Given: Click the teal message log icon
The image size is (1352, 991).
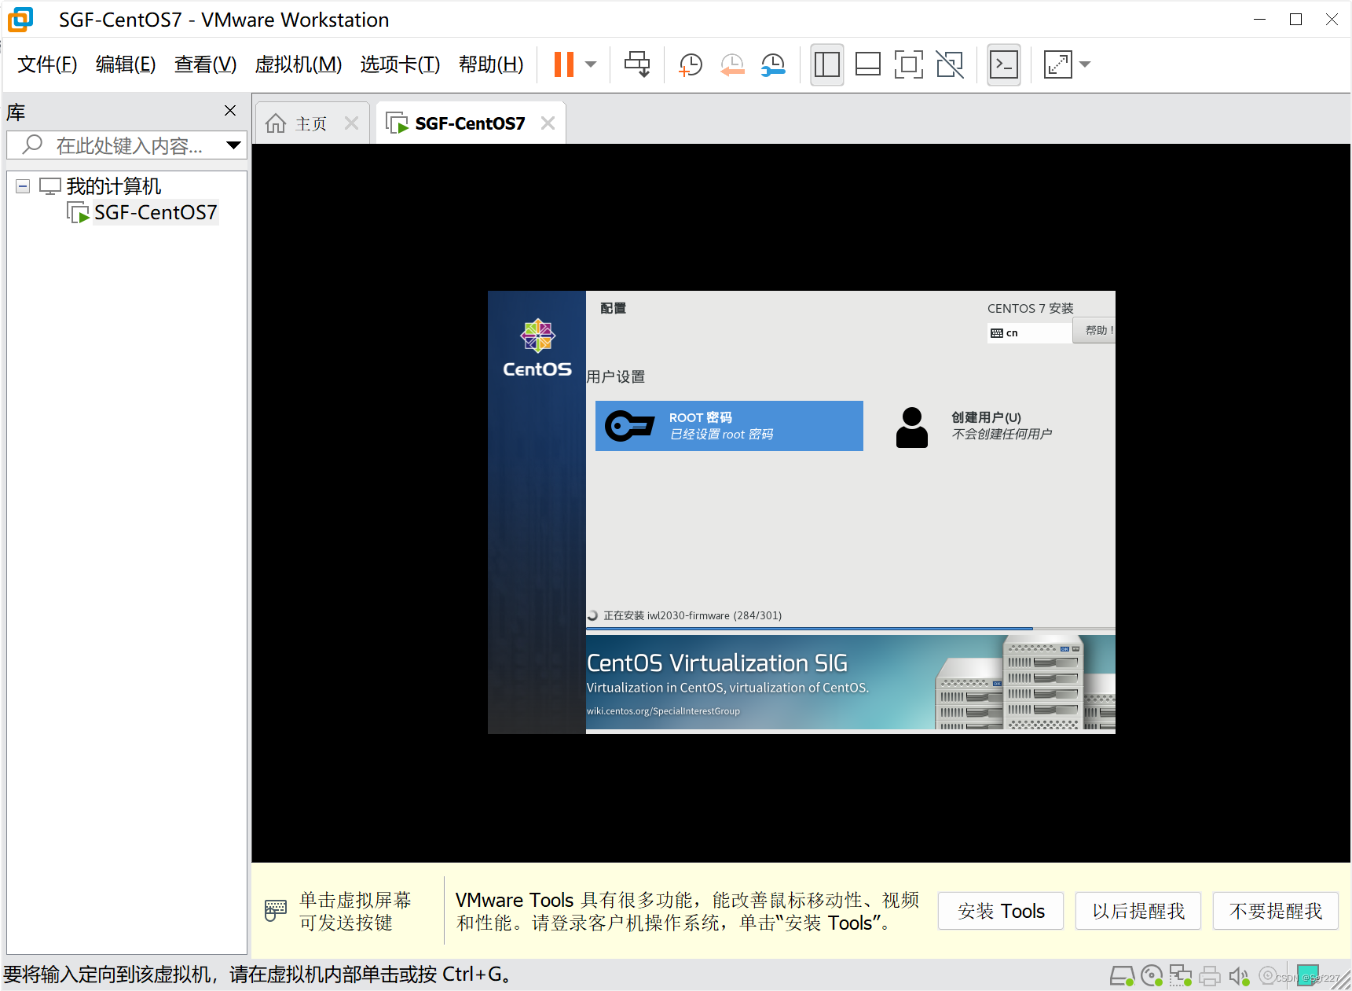Looking at the screenshot, I should [x=1308, y=975].
